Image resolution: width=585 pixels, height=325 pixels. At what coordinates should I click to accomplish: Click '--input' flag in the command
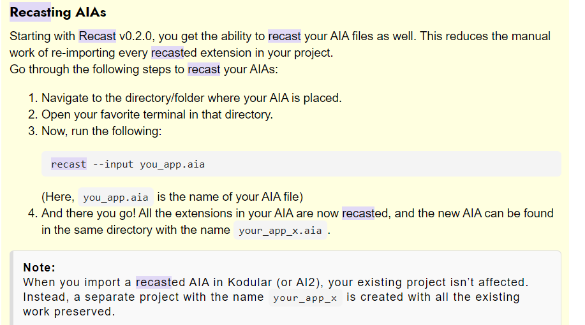pyautogui.click(x=113, y=164)
